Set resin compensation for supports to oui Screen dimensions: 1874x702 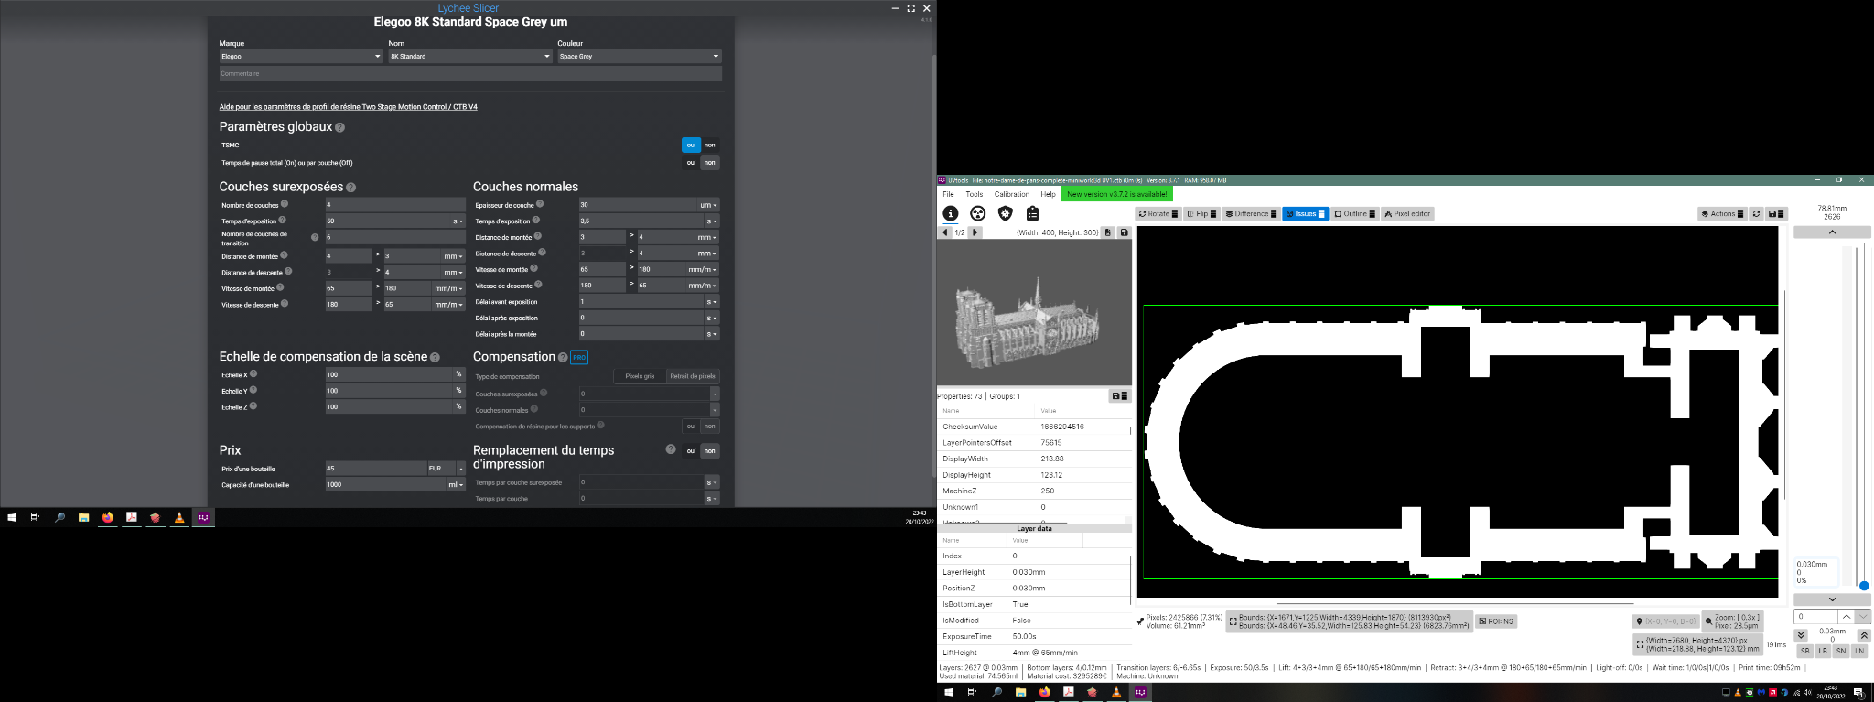click(691, 427)
